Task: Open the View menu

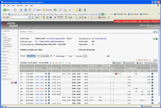Action: pos(13,6)
